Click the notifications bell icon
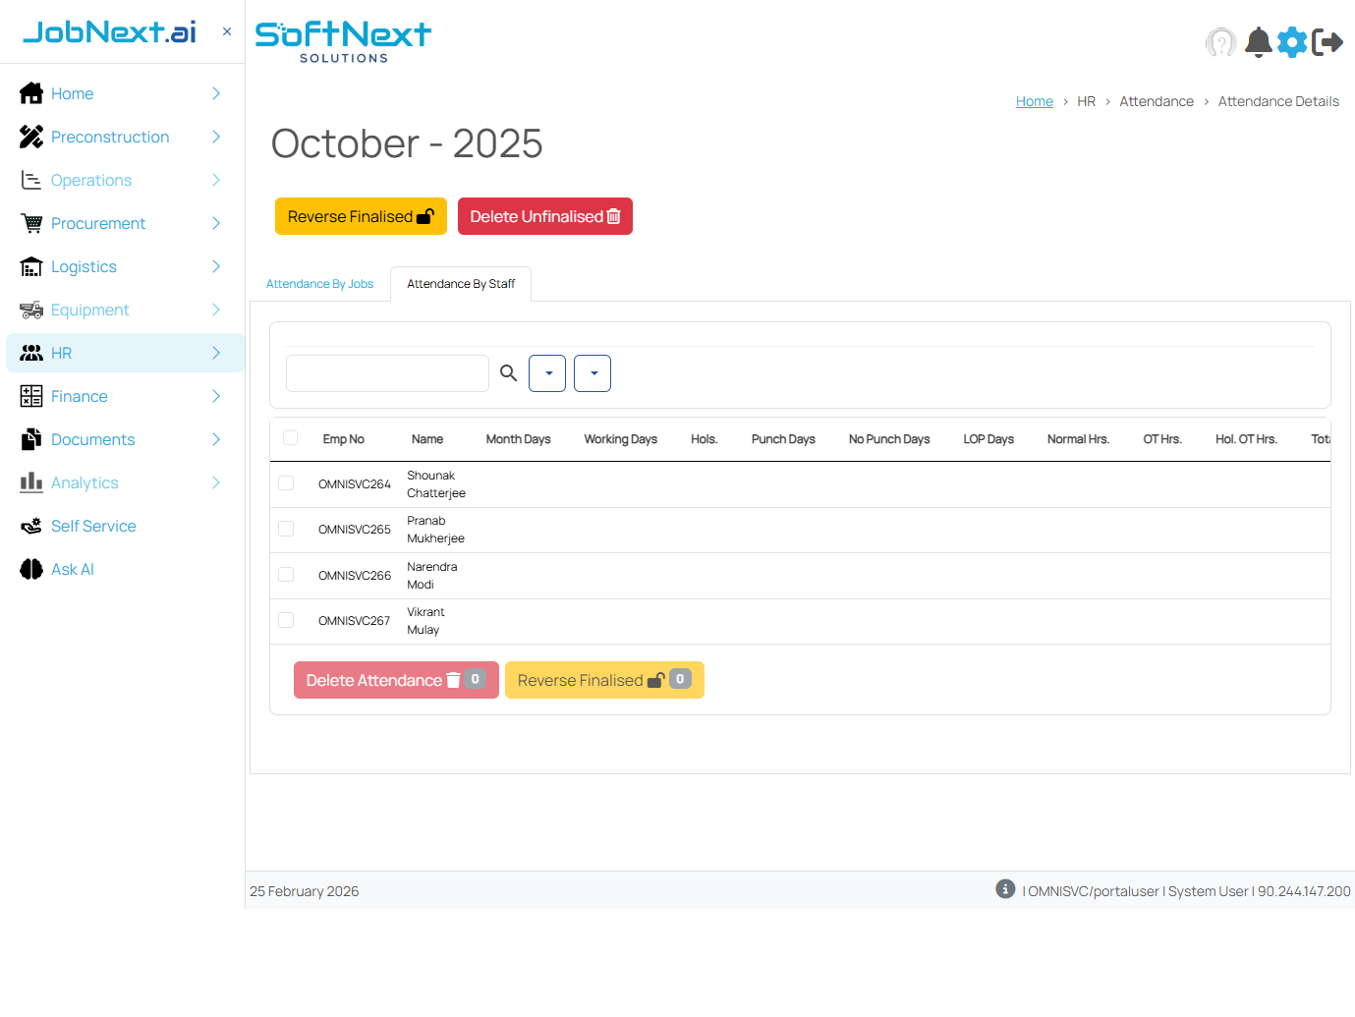The height and width of the screenshot is (1017, 1355). click(1258, 42)
